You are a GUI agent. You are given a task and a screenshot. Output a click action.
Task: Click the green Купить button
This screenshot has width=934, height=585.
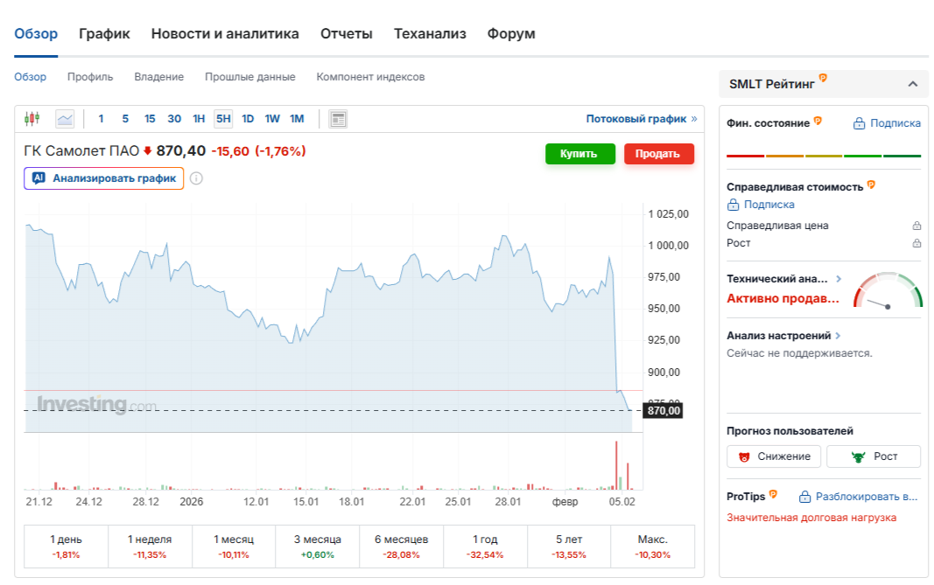coord(580,154)
